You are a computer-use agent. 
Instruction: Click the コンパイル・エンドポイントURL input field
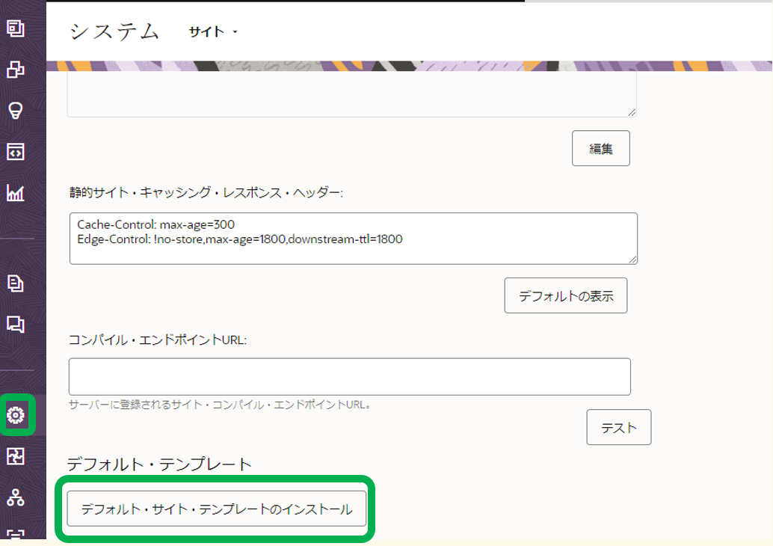(349, 376)
